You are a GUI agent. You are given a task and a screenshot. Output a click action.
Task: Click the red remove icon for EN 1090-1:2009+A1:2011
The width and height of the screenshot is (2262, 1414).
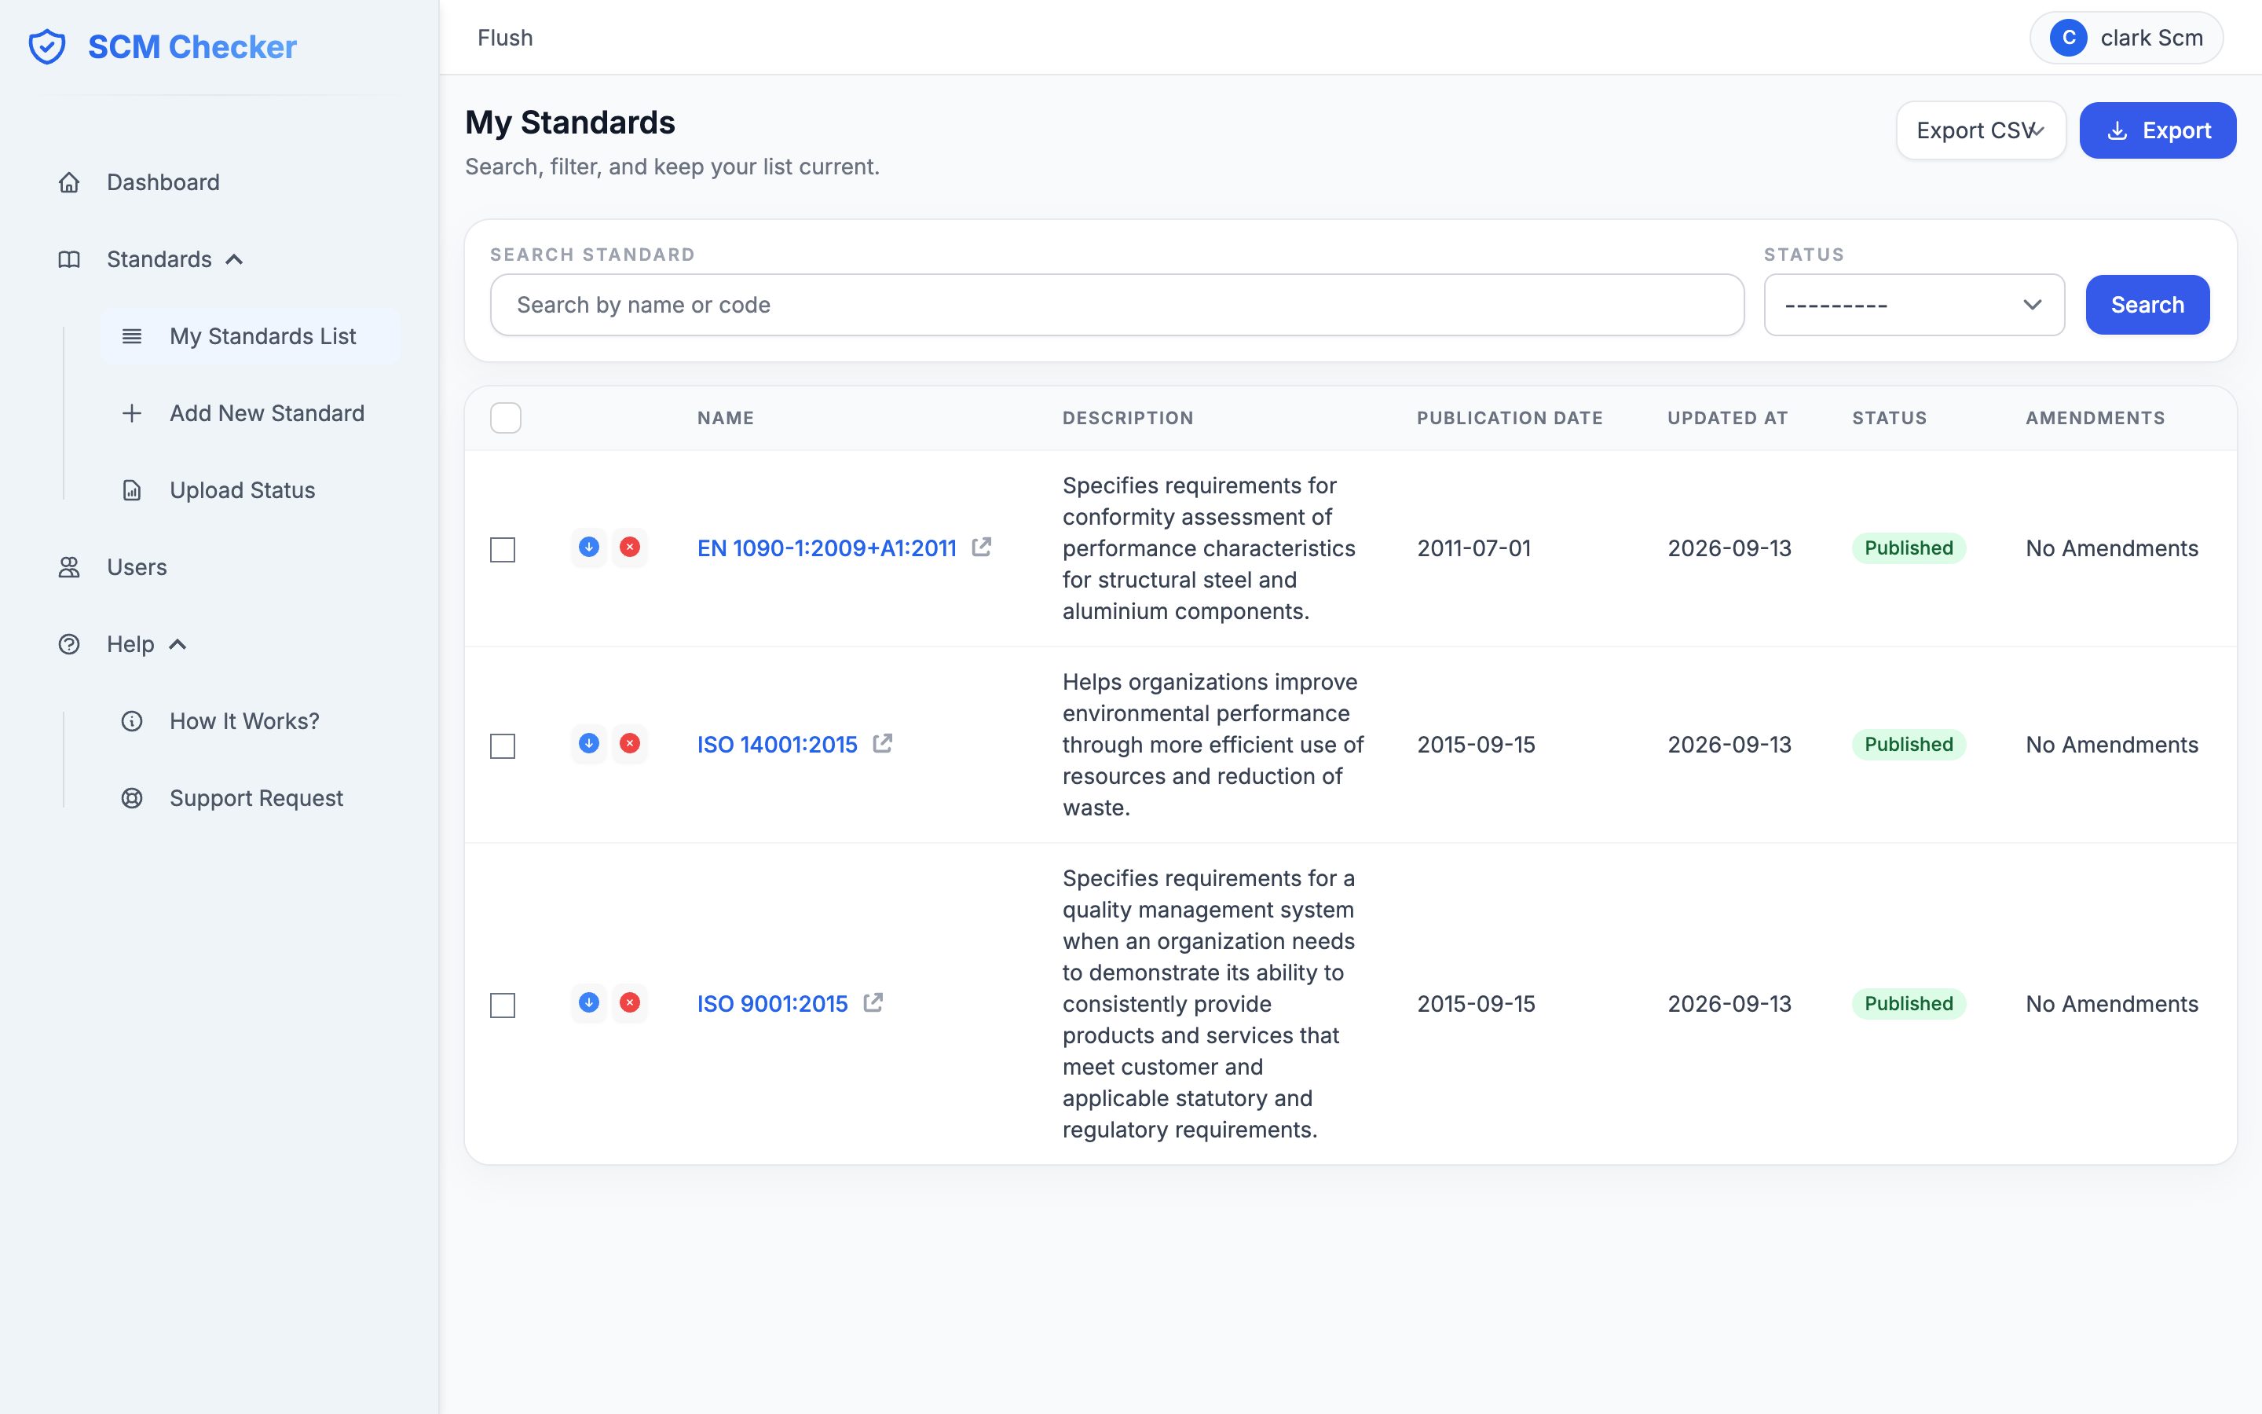coord(630,547)
